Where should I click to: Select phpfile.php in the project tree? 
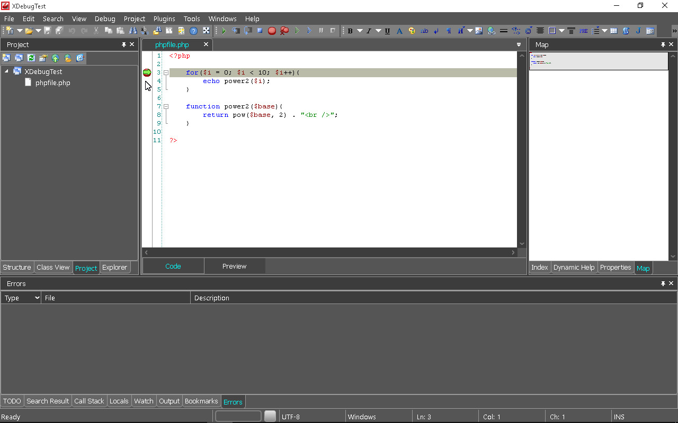[x=52, y=83]
